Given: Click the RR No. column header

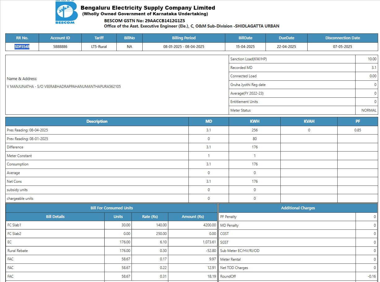Looking at the screenshot, I should 22,38.
